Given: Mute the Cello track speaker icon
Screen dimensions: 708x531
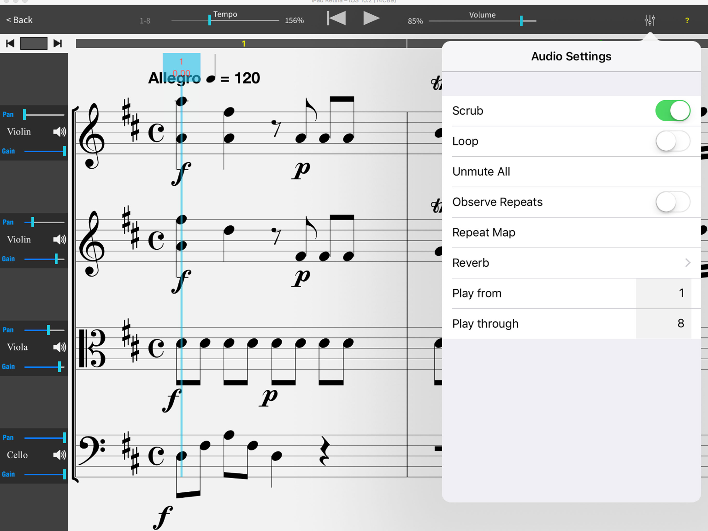Looking at the screenshot, I should 60,455.
